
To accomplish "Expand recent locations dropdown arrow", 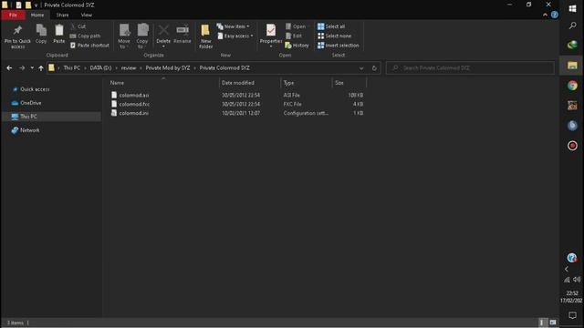I will 32,68.
